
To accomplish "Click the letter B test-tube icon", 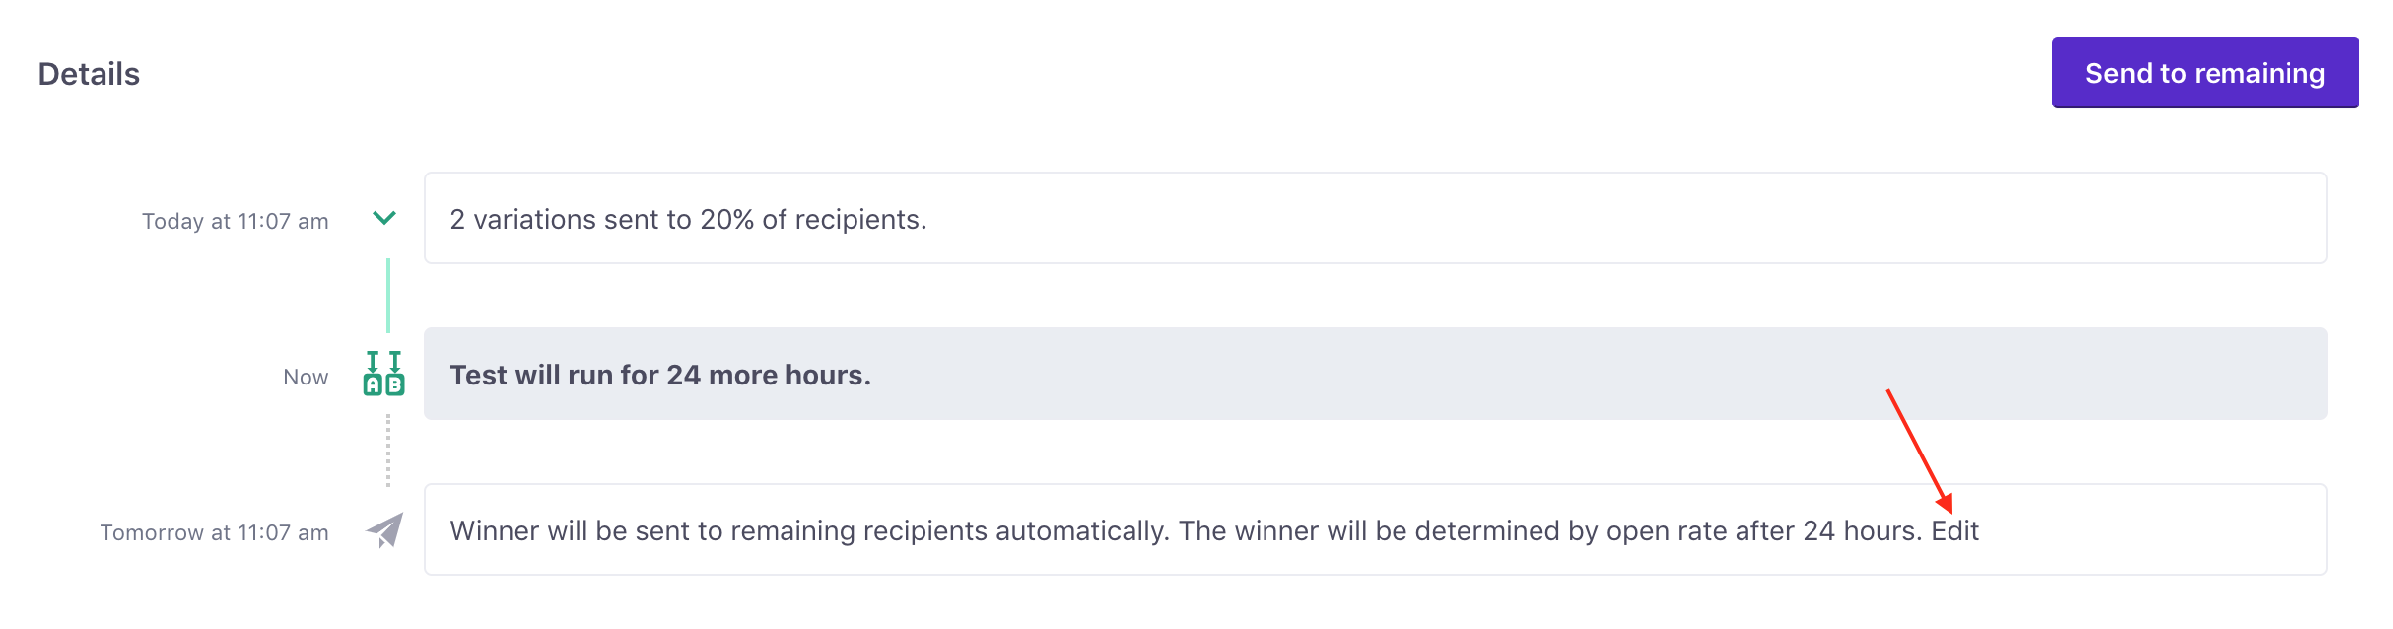I will click(x=395, y=375).
